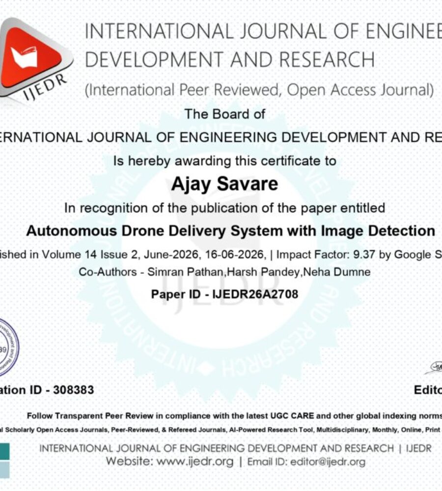Select the recipient name Ajay Savare
This screenshot has height=491, width=442.
pos(224,184)
